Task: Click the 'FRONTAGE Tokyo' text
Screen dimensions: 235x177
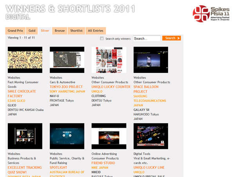Action: pos(62,101)
